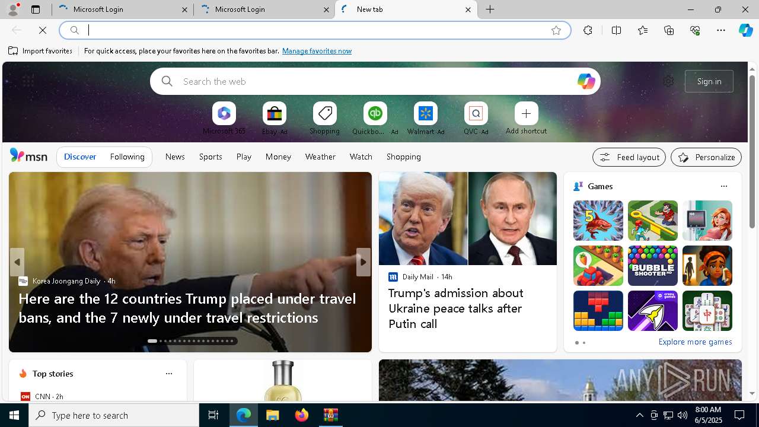The width and height of the screenshot is (759, 427).
Task: Click Search the web field
Action: click(375, 81)
